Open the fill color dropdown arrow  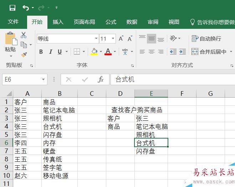[101, 52]
